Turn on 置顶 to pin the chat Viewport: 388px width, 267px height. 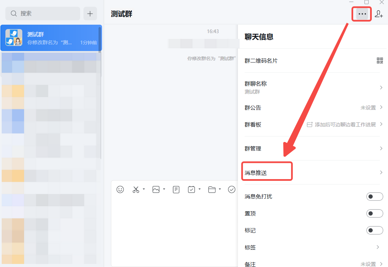pyautogui.click(x=375, y=213)
